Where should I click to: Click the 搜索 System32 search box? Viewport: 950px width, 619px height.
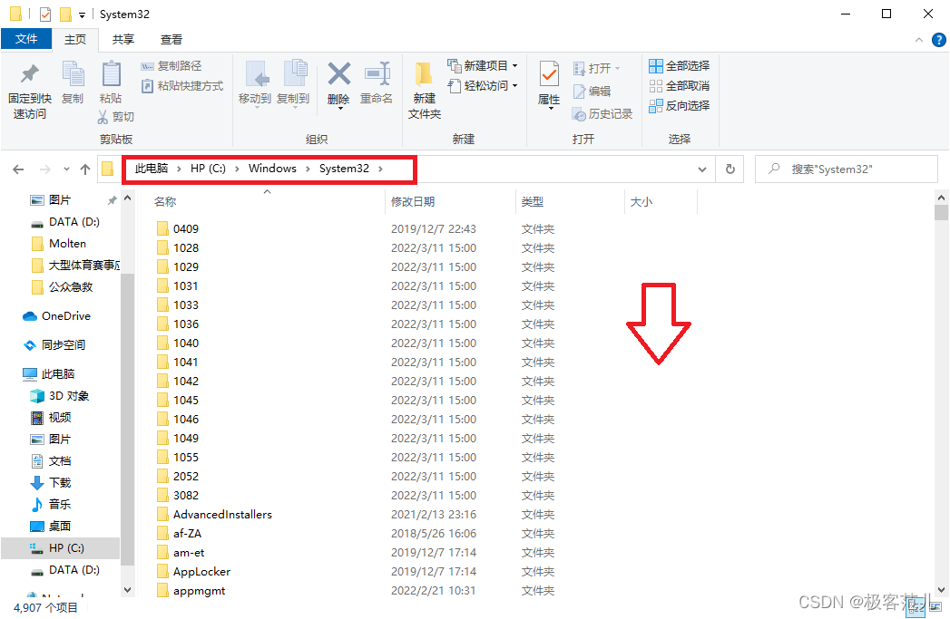[x=846, y=169]
